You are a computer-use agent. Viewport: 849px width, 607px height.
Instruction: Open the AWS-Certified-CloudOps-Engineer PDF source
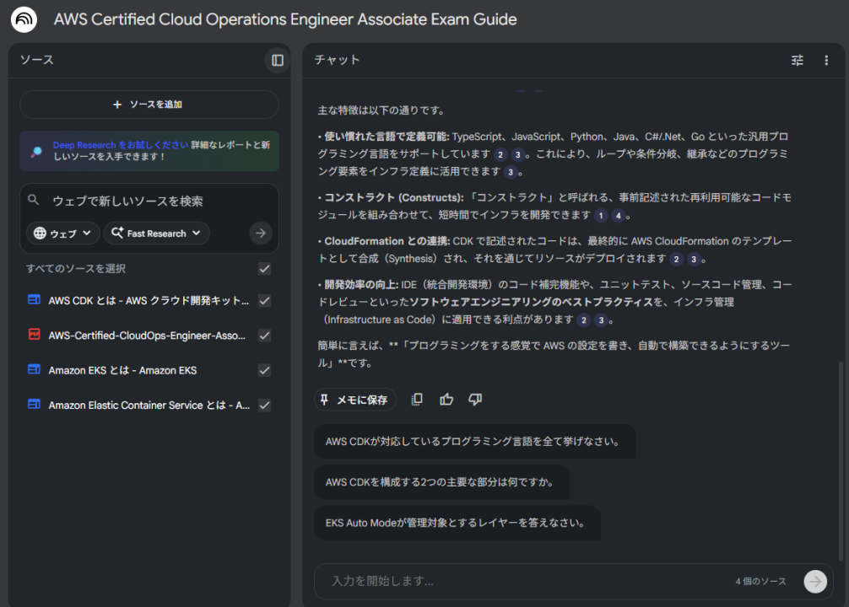tap(147, 336)
